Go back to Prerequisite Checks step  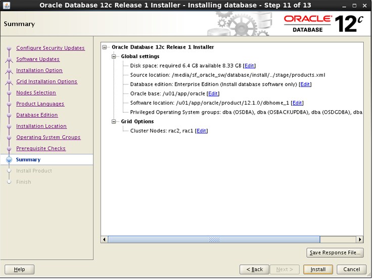click(41, 149)
